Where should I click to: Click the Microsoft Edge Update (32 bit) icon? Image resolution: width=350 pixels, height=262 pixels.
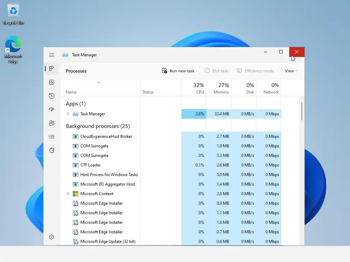[76, 242]
